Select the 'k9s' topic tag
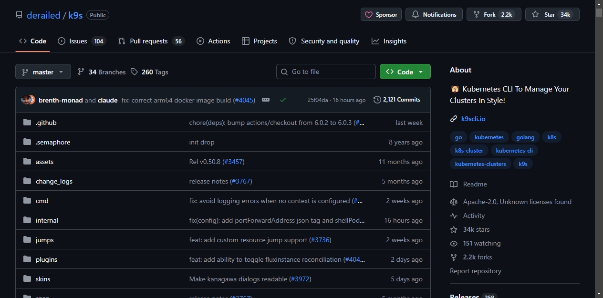This screenshot has width=603, height=298. 523,164
